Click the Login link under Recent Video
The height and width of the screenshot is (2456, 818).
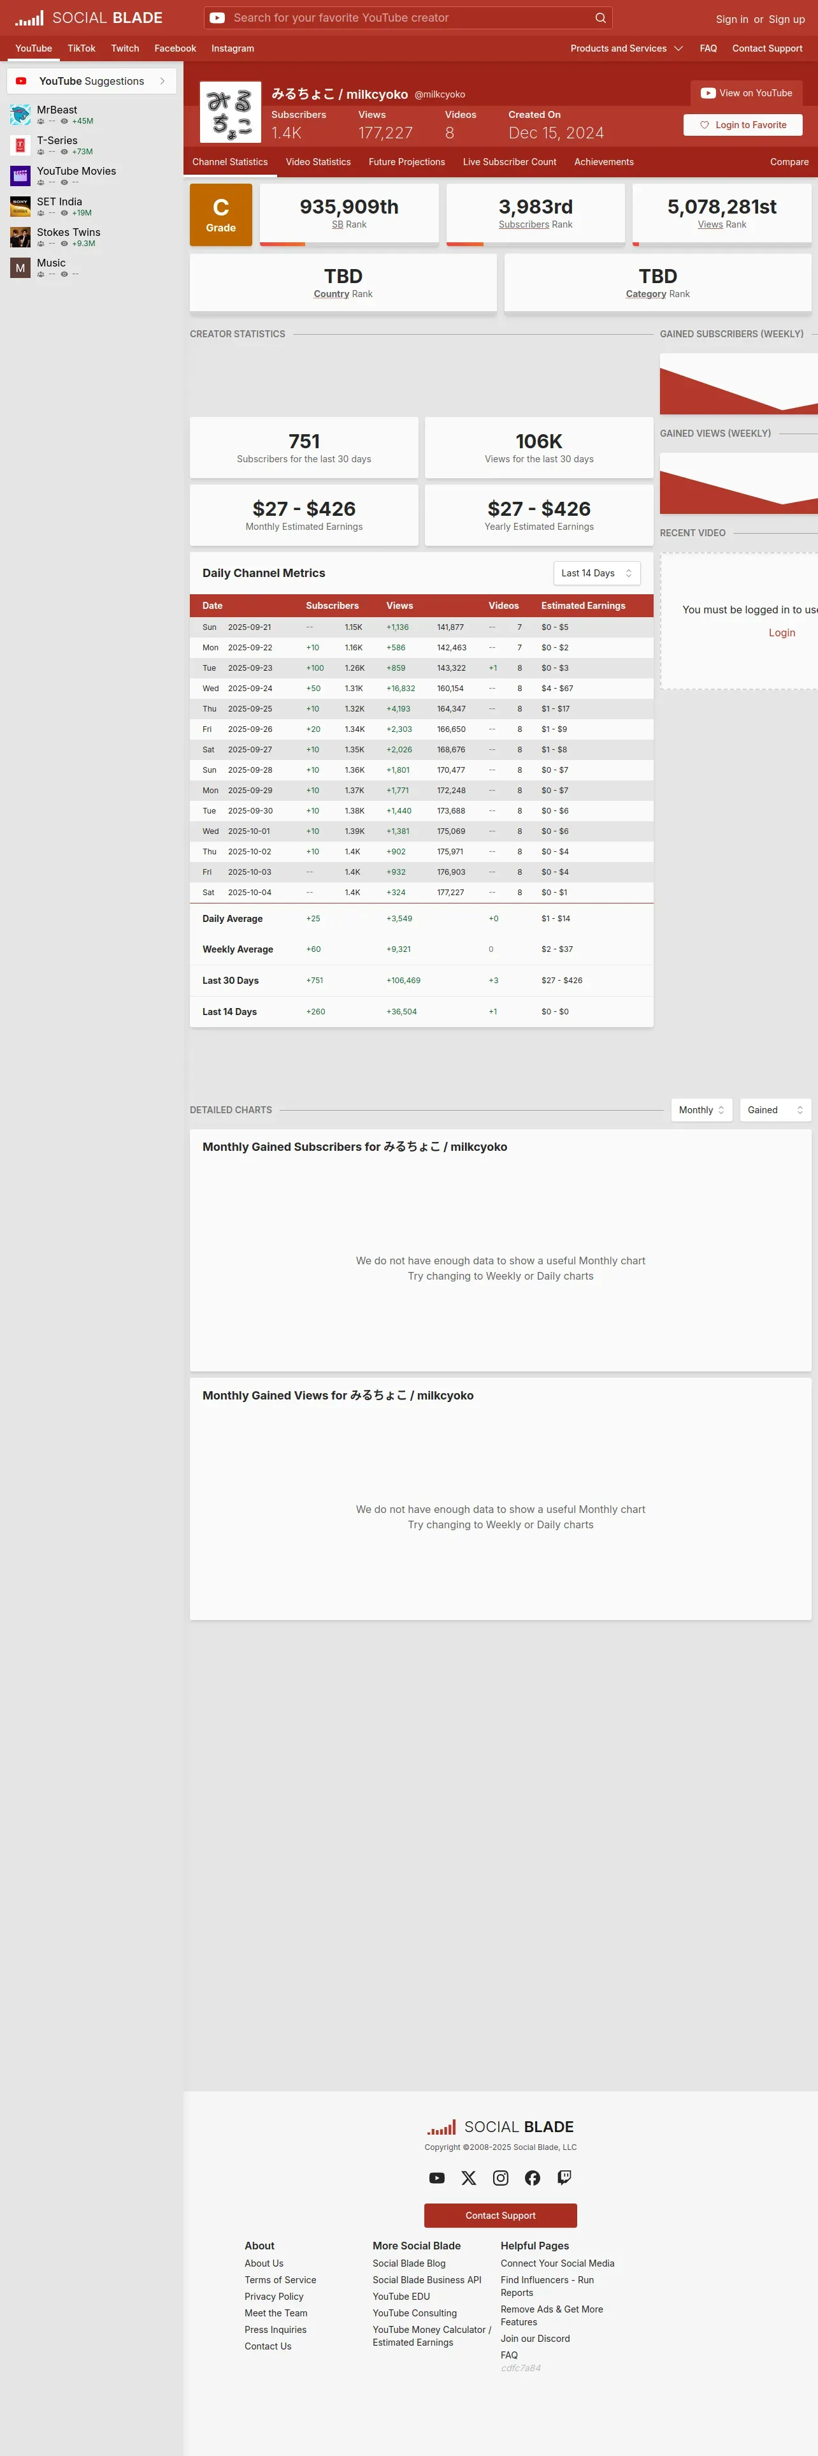pos(782,633)
